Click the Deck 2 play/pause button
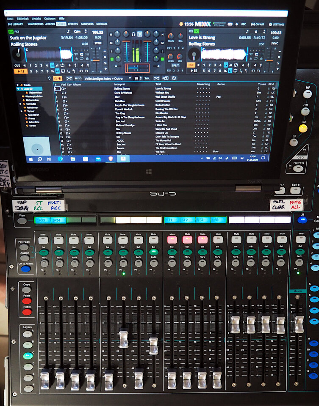 194,71
